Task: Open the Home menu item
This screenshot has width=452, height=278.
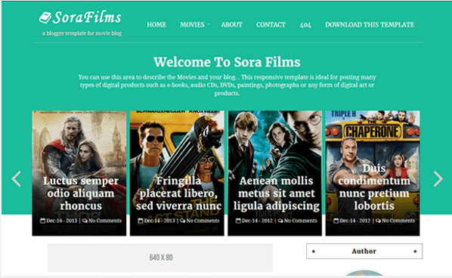Action: [x=156, y=25]
